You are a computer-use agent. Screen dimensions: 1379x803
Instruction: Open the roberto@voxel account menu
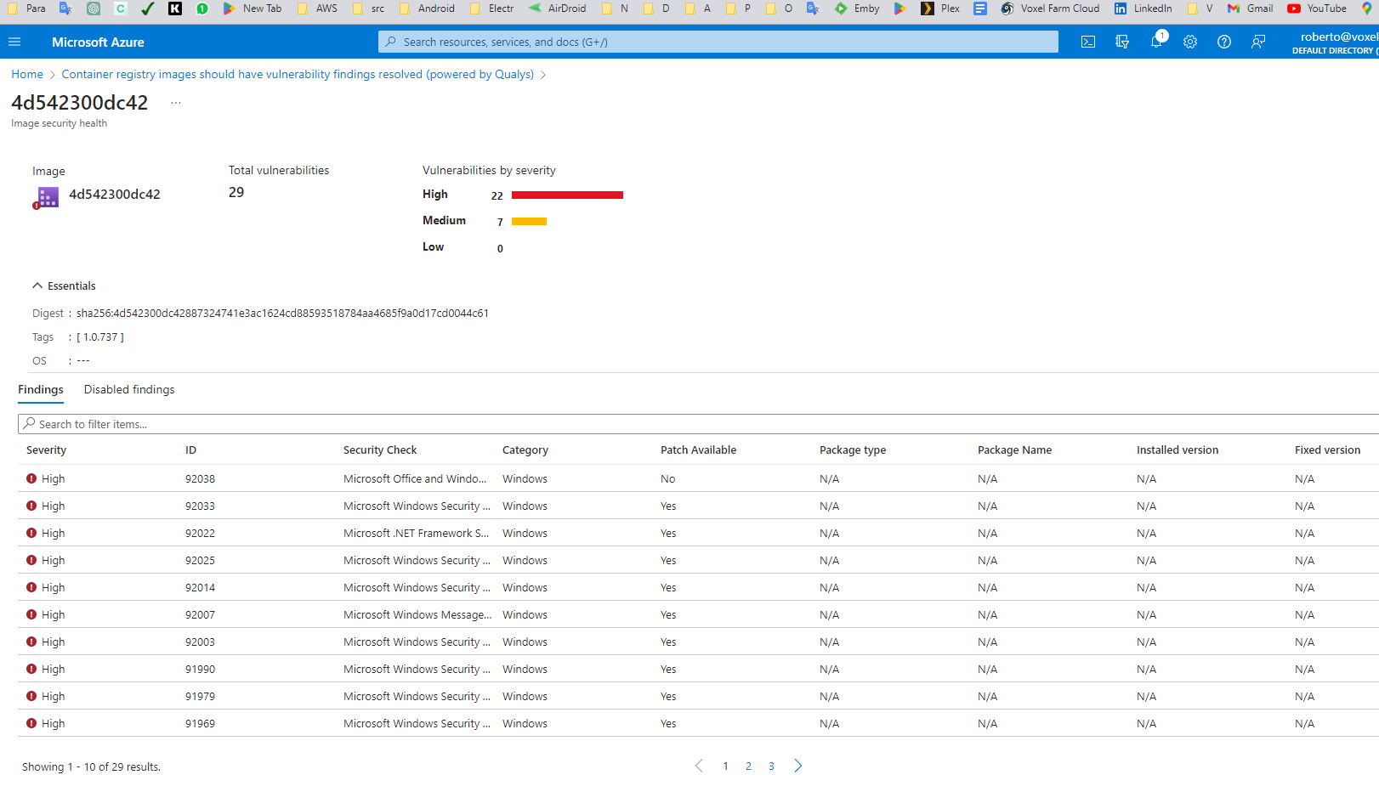pyautogui.click(x=1335, y=42)
